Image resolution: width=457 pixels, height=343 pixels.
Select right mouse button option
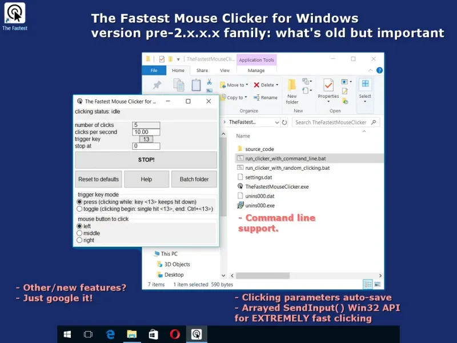[79, 240]
